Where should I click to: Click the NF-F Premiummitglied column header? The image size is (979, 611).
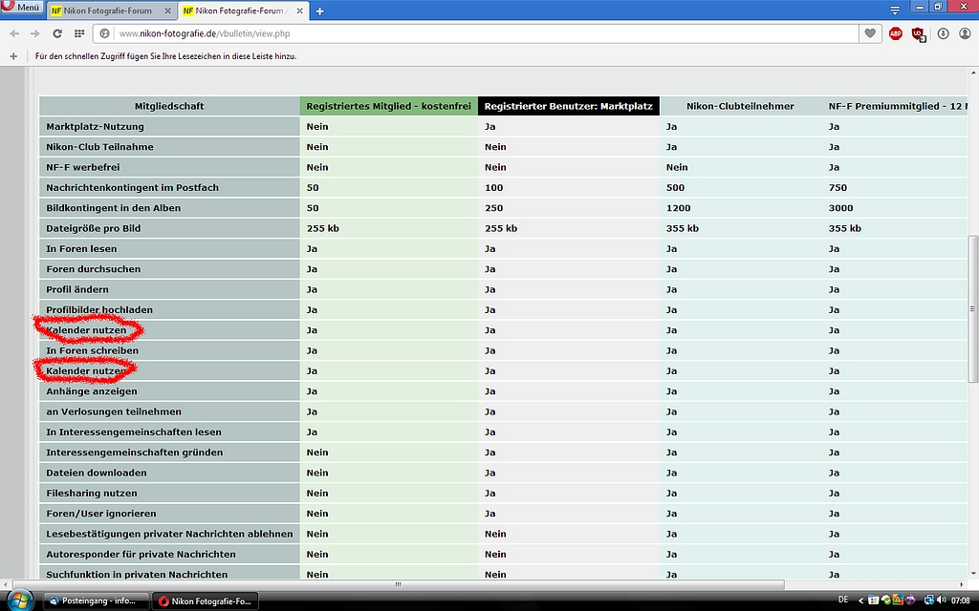point(895,106)
